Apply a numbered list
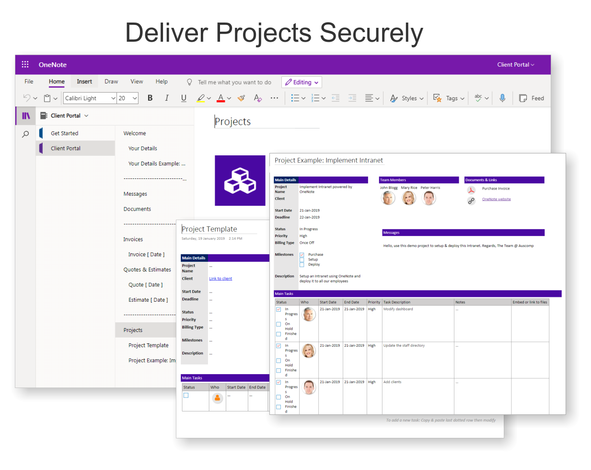Viewport: 591px width, 470px height. [x=315, y=98]
